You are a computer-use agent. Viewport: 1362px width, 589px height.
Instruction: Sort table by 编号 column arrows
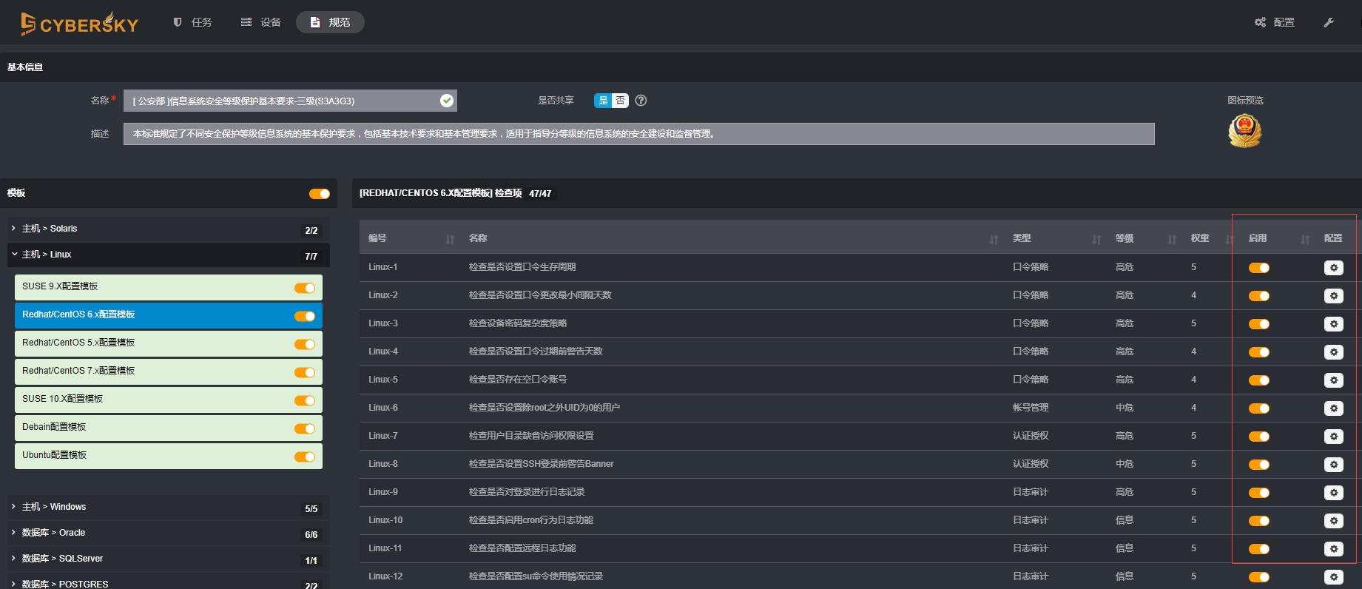point(450,239)
